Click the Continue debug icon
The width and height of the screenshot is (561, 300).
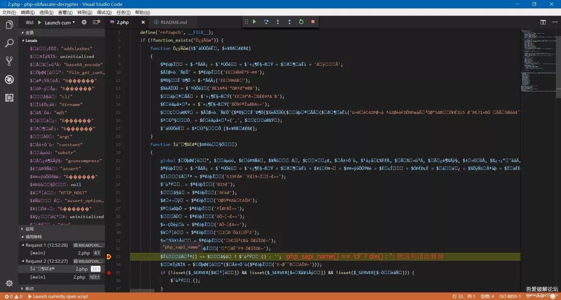pyautogui.click(x=255, y=22)
